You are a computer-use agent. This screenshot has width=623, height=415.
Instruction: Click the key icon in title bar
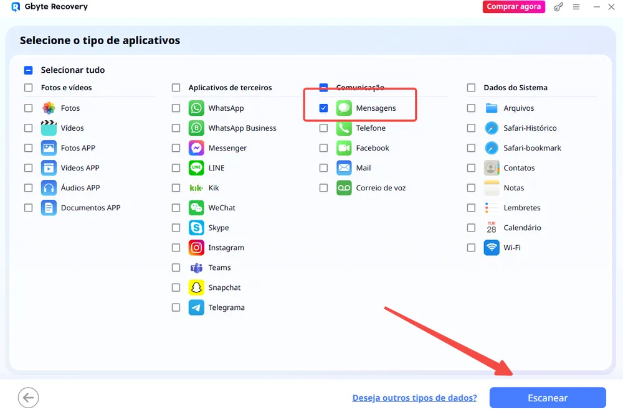click(558, 7)
